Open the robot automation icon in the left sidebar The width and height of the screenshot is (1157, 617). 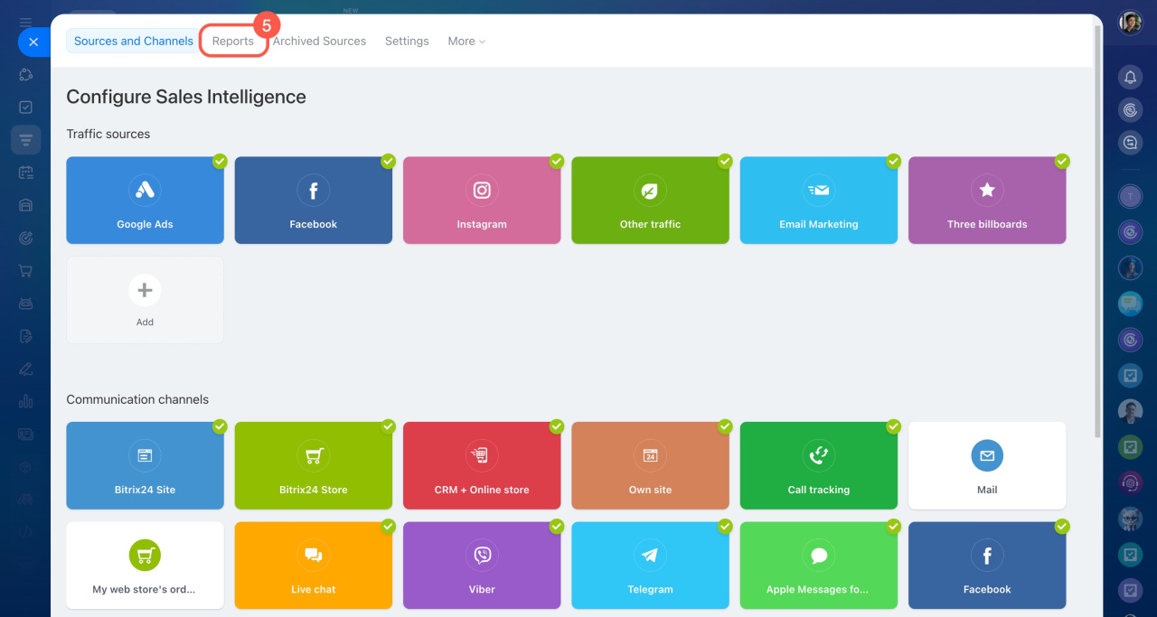[25, 304]
